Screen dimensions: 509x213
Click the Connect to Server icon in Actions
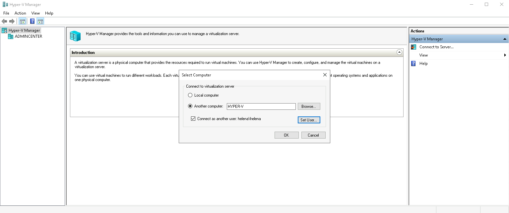(x=414, y=47)
